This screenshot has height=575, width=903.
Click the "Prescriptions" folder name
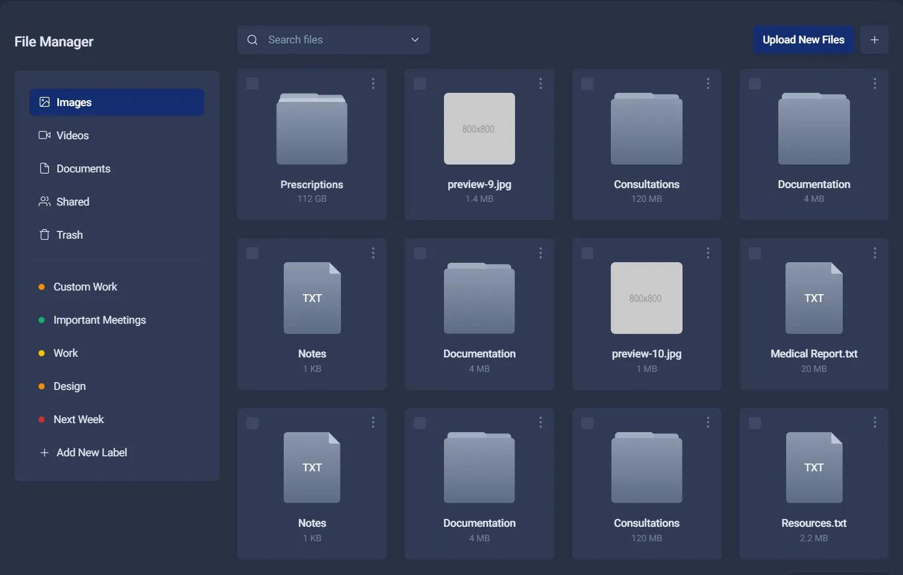pos(312,184)
